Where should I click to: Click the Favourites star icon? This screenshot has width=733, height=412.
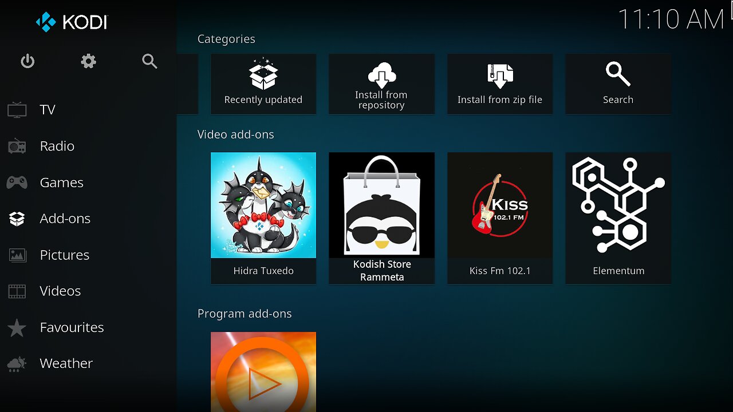point(17,328)
